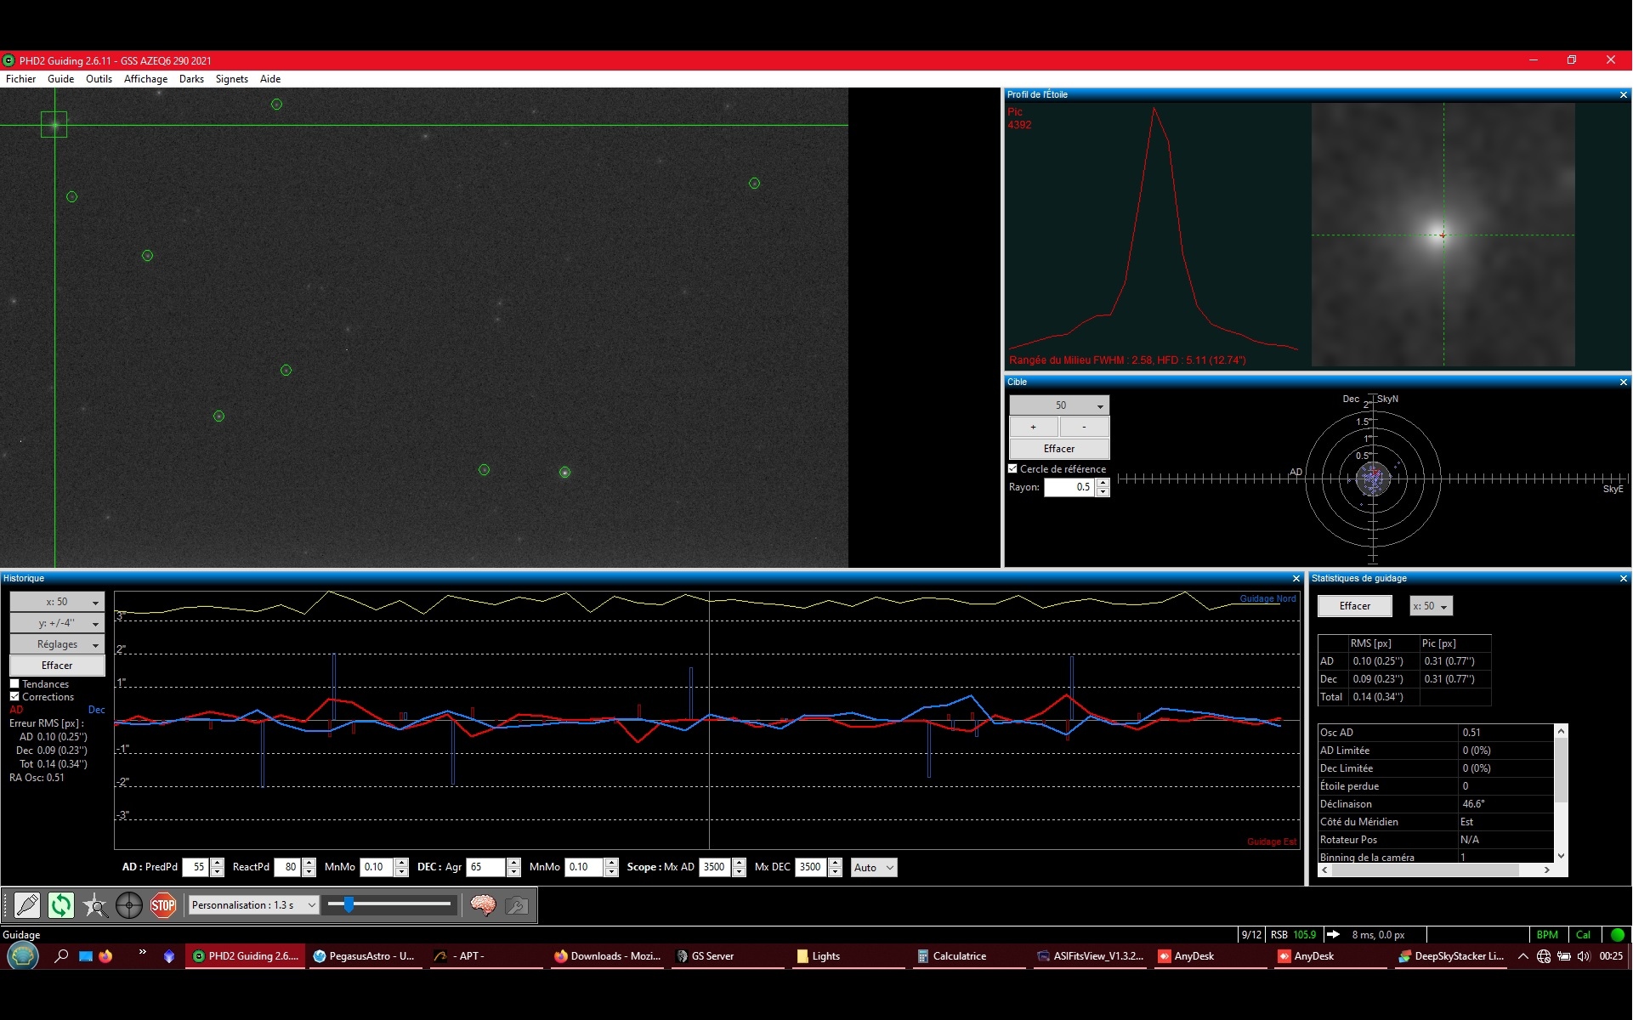Open the Signets menu

click(231, 79)
